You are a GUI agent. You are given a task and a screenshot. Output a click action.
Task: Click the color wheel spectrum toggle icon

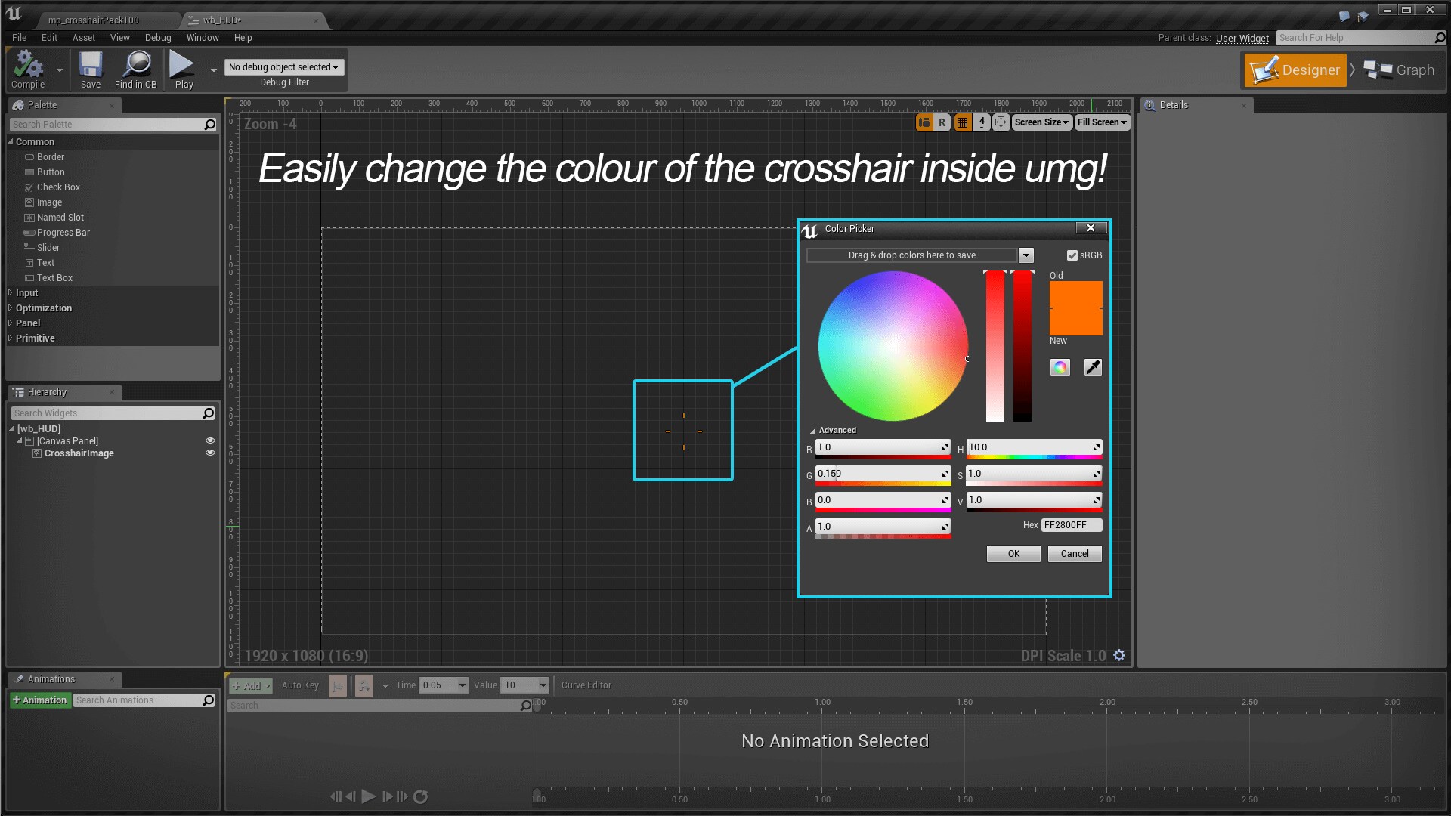click(1060, 367)
